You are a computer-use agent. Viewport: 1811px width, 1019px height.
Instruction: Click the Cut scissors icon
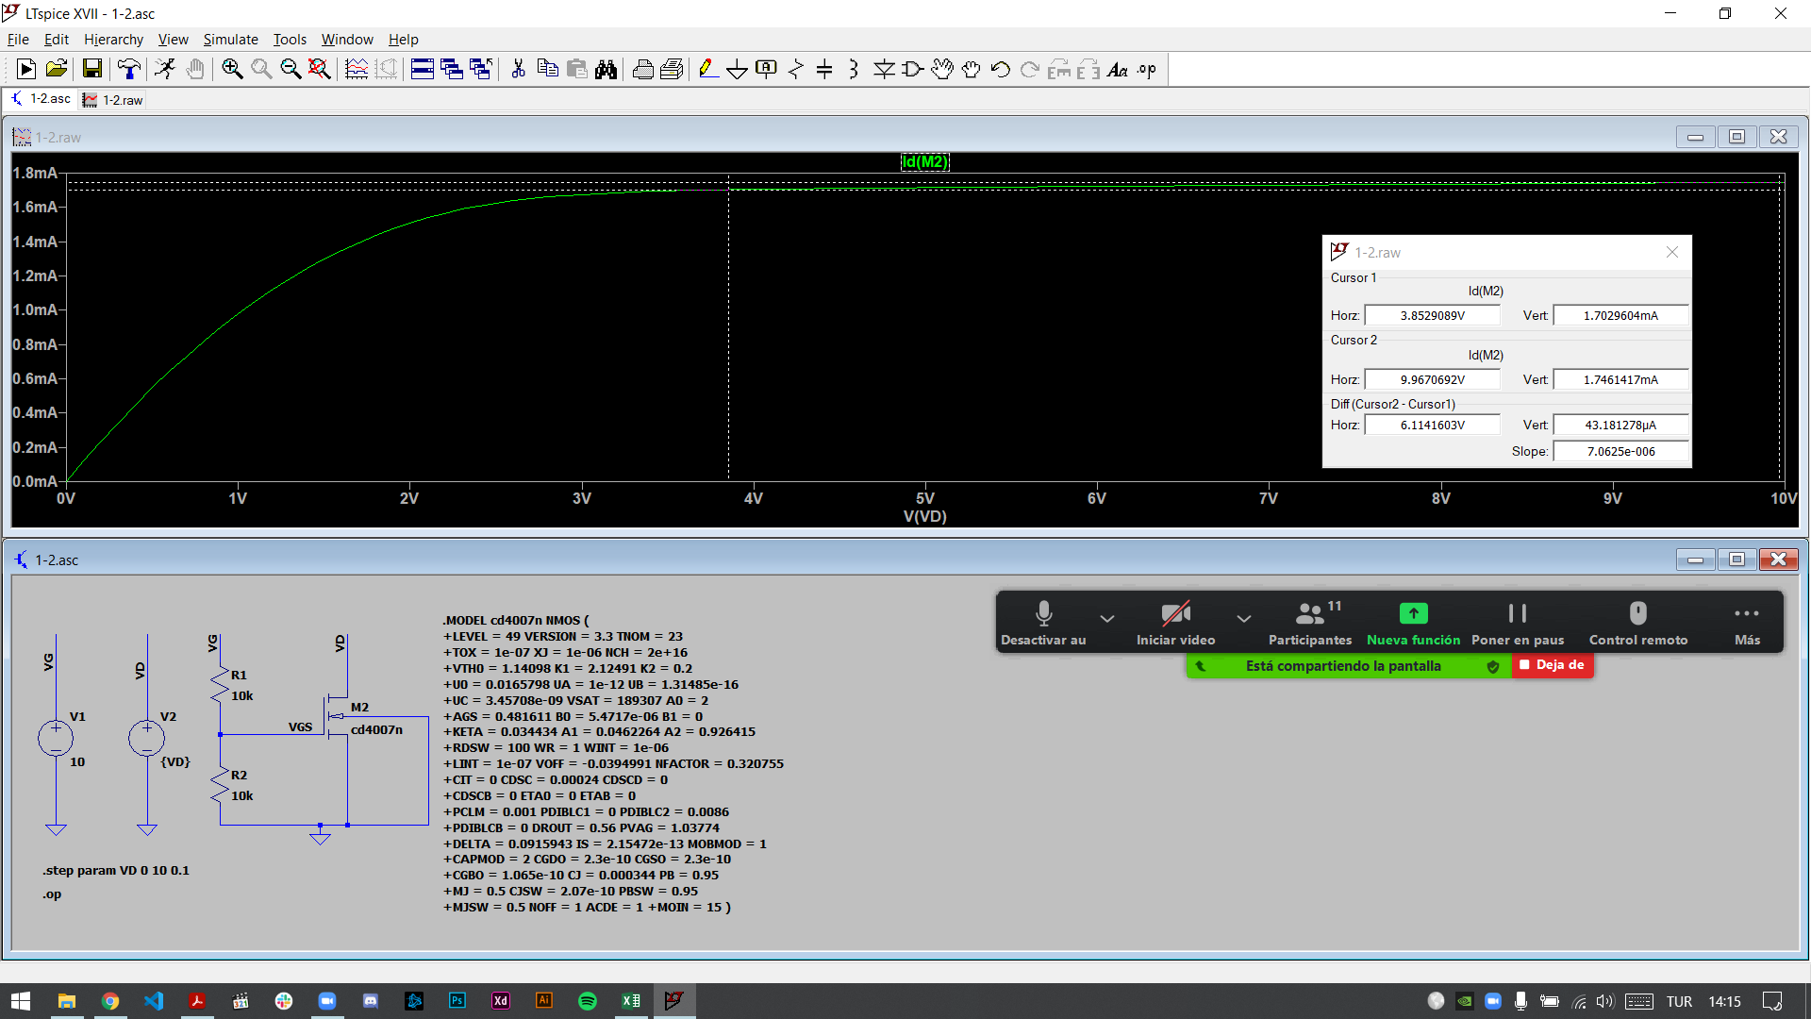(x=518, y=69)
